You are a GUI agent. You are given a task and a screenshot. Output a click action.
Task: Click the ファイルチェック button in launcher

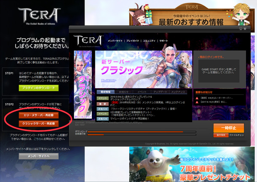[236, 135]
